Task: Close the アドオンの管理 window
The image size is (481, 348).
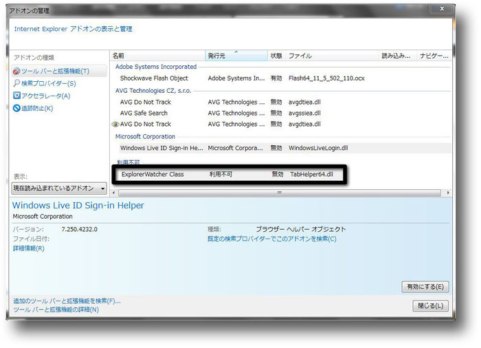Action: [x=442, y=9]
